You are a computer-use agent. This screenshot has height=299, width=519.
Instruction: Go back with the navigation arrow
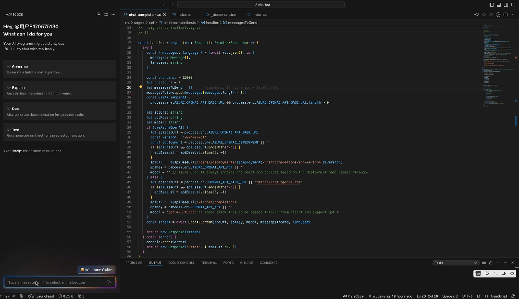164,5
